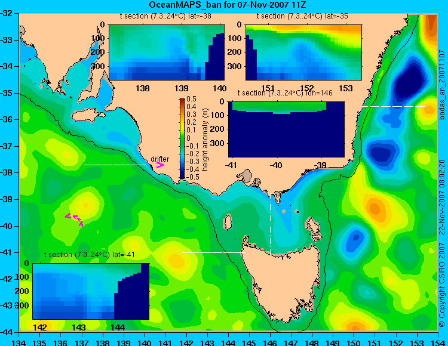
Task: Click the 'height anomaly (m)' colorbar label
Action: (205, 140)
